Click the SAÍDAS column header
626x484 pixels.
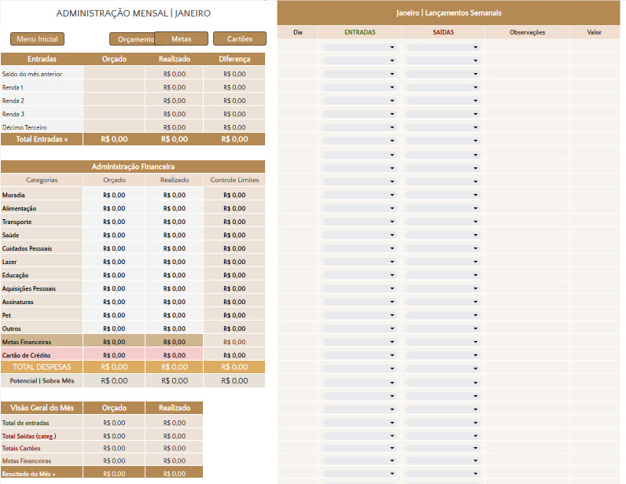[443, 32]
